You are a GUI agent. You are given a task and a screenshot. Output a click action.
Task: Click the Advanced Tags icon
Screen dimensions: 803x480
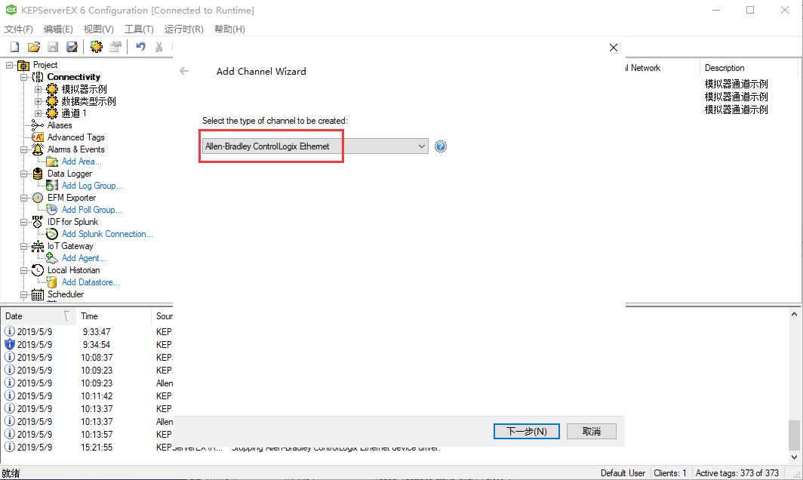[x=38, y=137]
